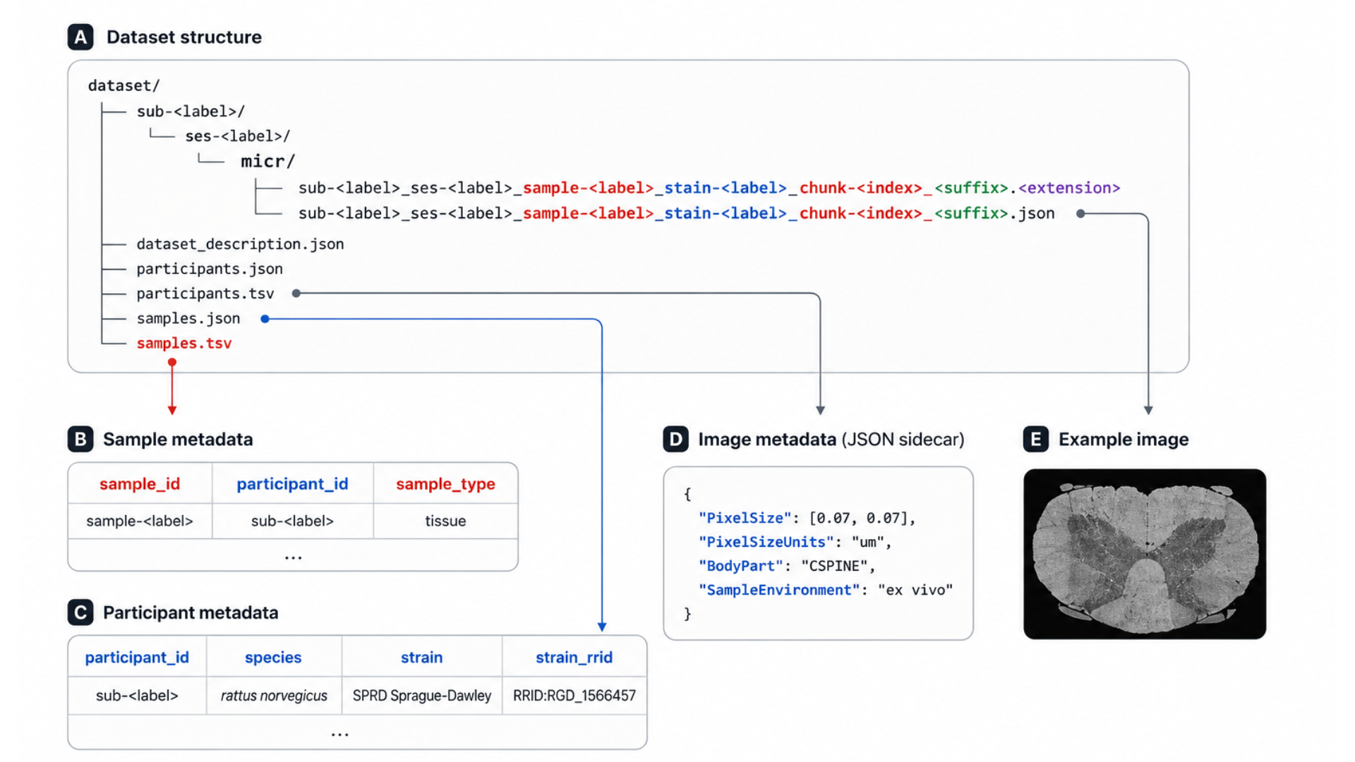Click the "PixelSize" key in the JSON sidecar
Image resolution: width=1355 pixels, height=762 pixels.
pos(745,518)
